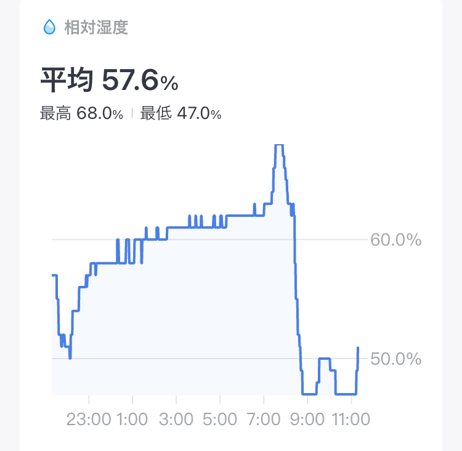The width and height of the screenshot is (462, 451).
Task: Tap the 11:00 time axis label
Action: coord(351,420)
